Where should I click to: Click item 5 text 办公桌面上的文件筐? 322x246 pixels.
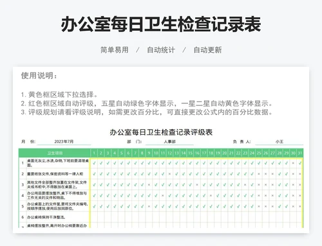(57, 206)
